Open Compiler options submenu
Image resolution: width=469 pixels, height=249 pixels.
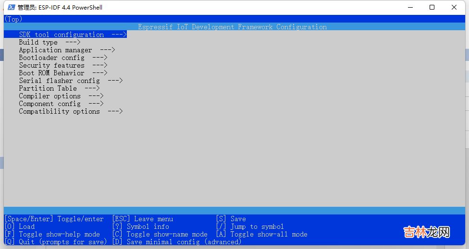50,96
